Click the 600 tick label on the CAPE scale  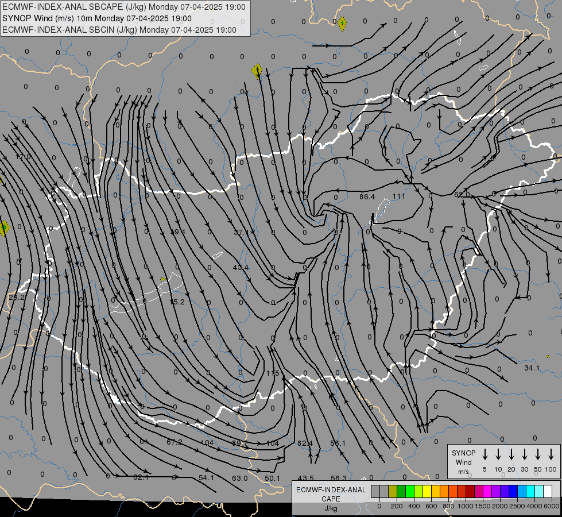(431, 506)
